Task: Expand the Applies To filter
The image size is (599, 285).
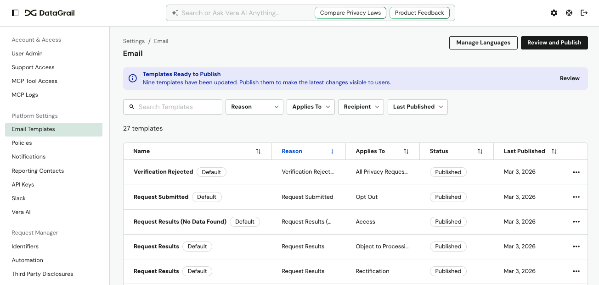Action: pos(311,107)
